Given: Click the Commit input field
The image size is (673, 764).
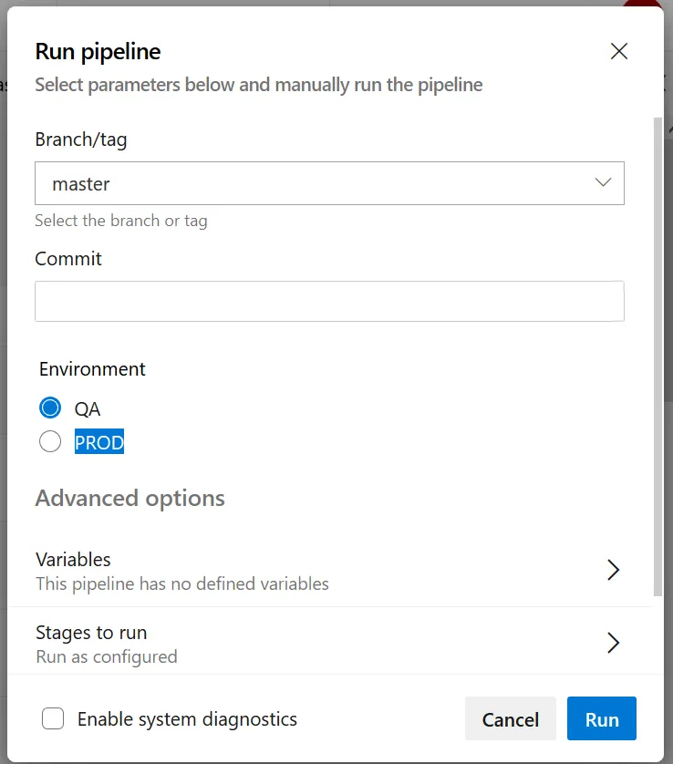Looking at the screenshot, I should coord(329,301).
